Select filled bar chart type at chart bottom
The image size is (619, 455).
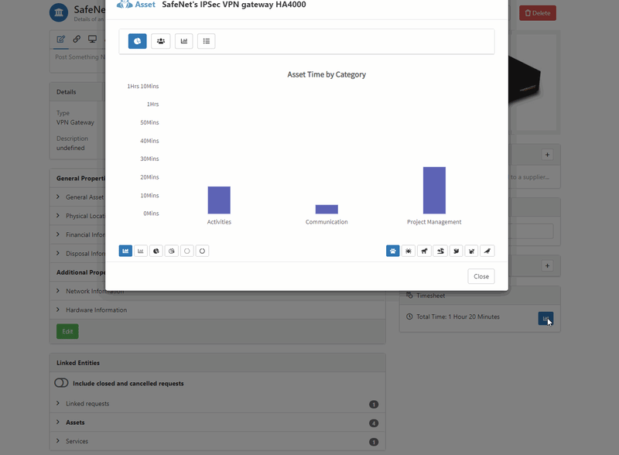(125, 251)
